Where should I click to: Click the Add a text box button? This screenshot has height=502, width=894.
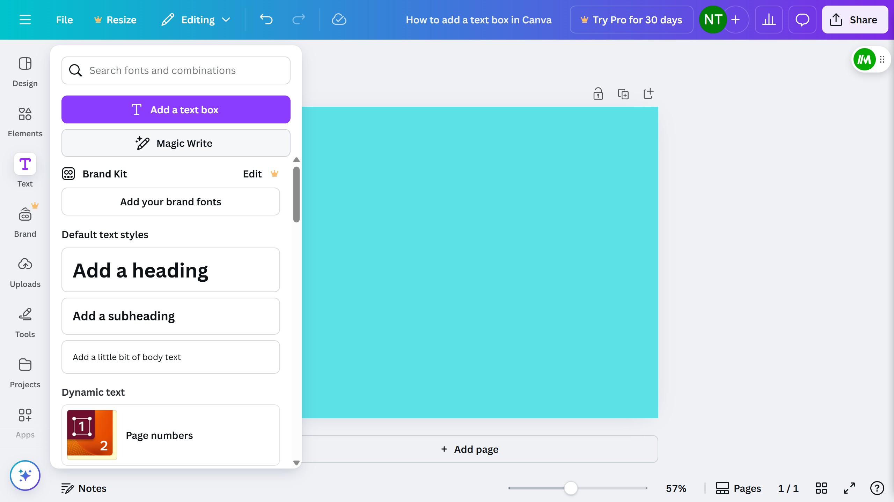click(176, 109)
